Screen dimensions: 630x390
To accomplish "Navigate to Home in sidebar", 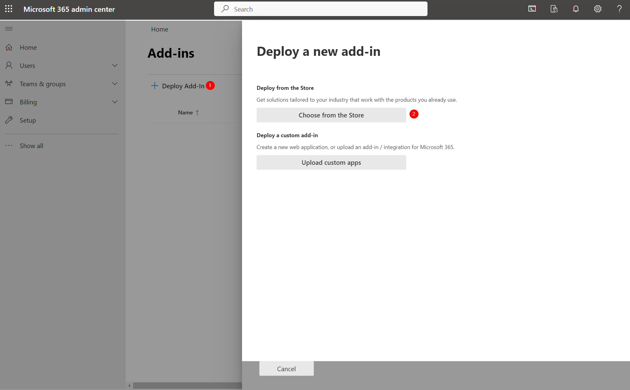I will tap(28, 47).
